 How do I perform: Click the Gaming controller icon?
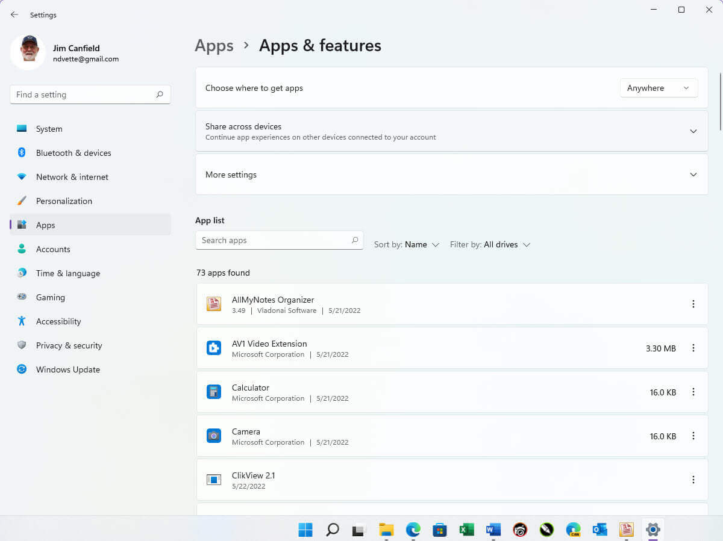coord(22,297)
